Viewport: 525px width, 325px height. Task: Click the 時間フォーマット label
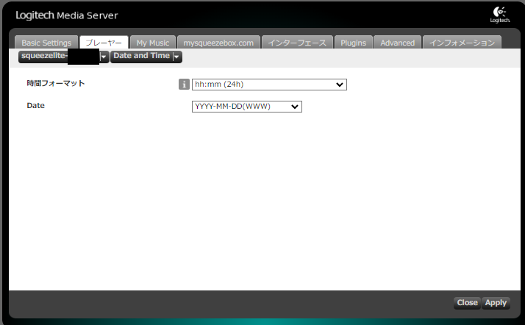(x=56, y=83)
